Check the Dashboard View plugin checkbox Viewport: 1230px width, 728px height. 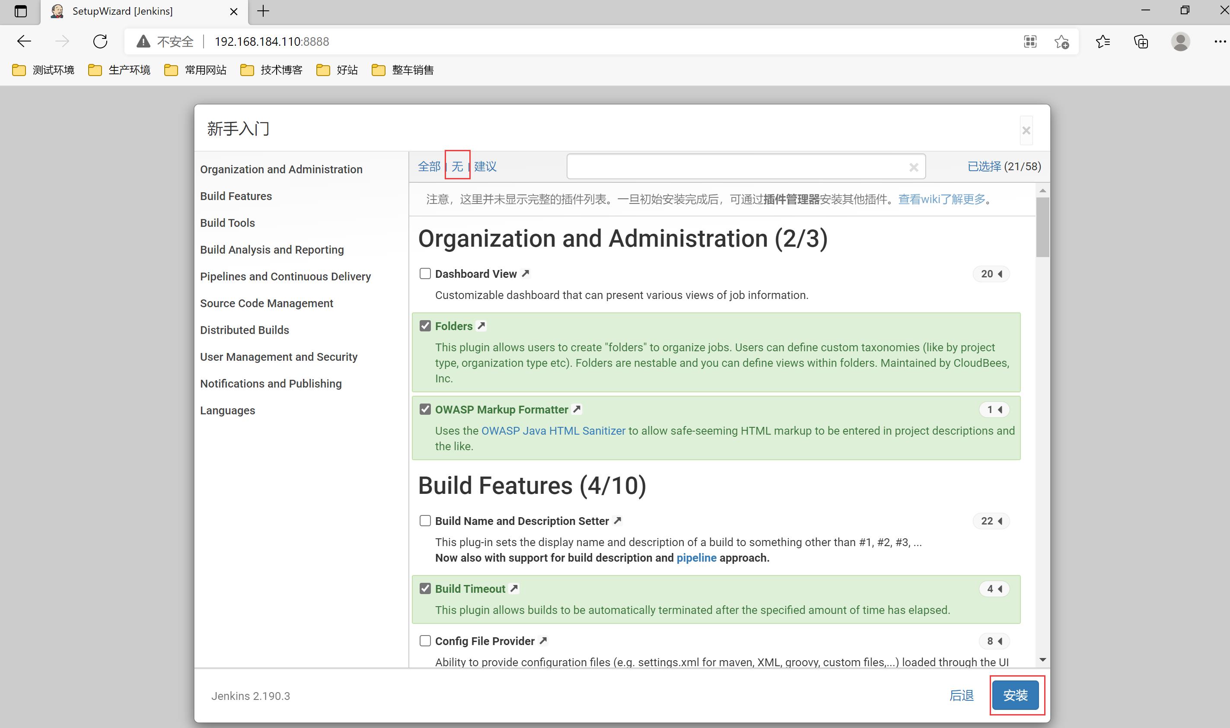(425, 274)
